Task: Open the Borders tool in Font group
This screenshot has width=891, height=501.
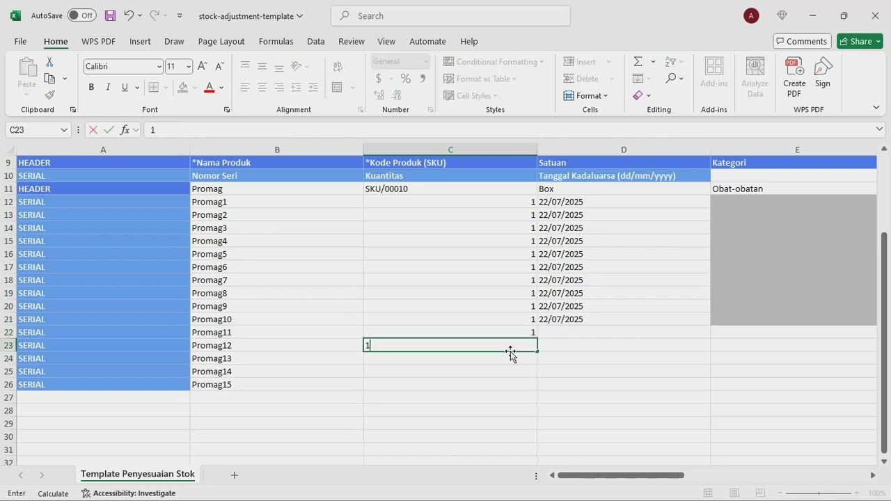Action: tap(154, 87)
